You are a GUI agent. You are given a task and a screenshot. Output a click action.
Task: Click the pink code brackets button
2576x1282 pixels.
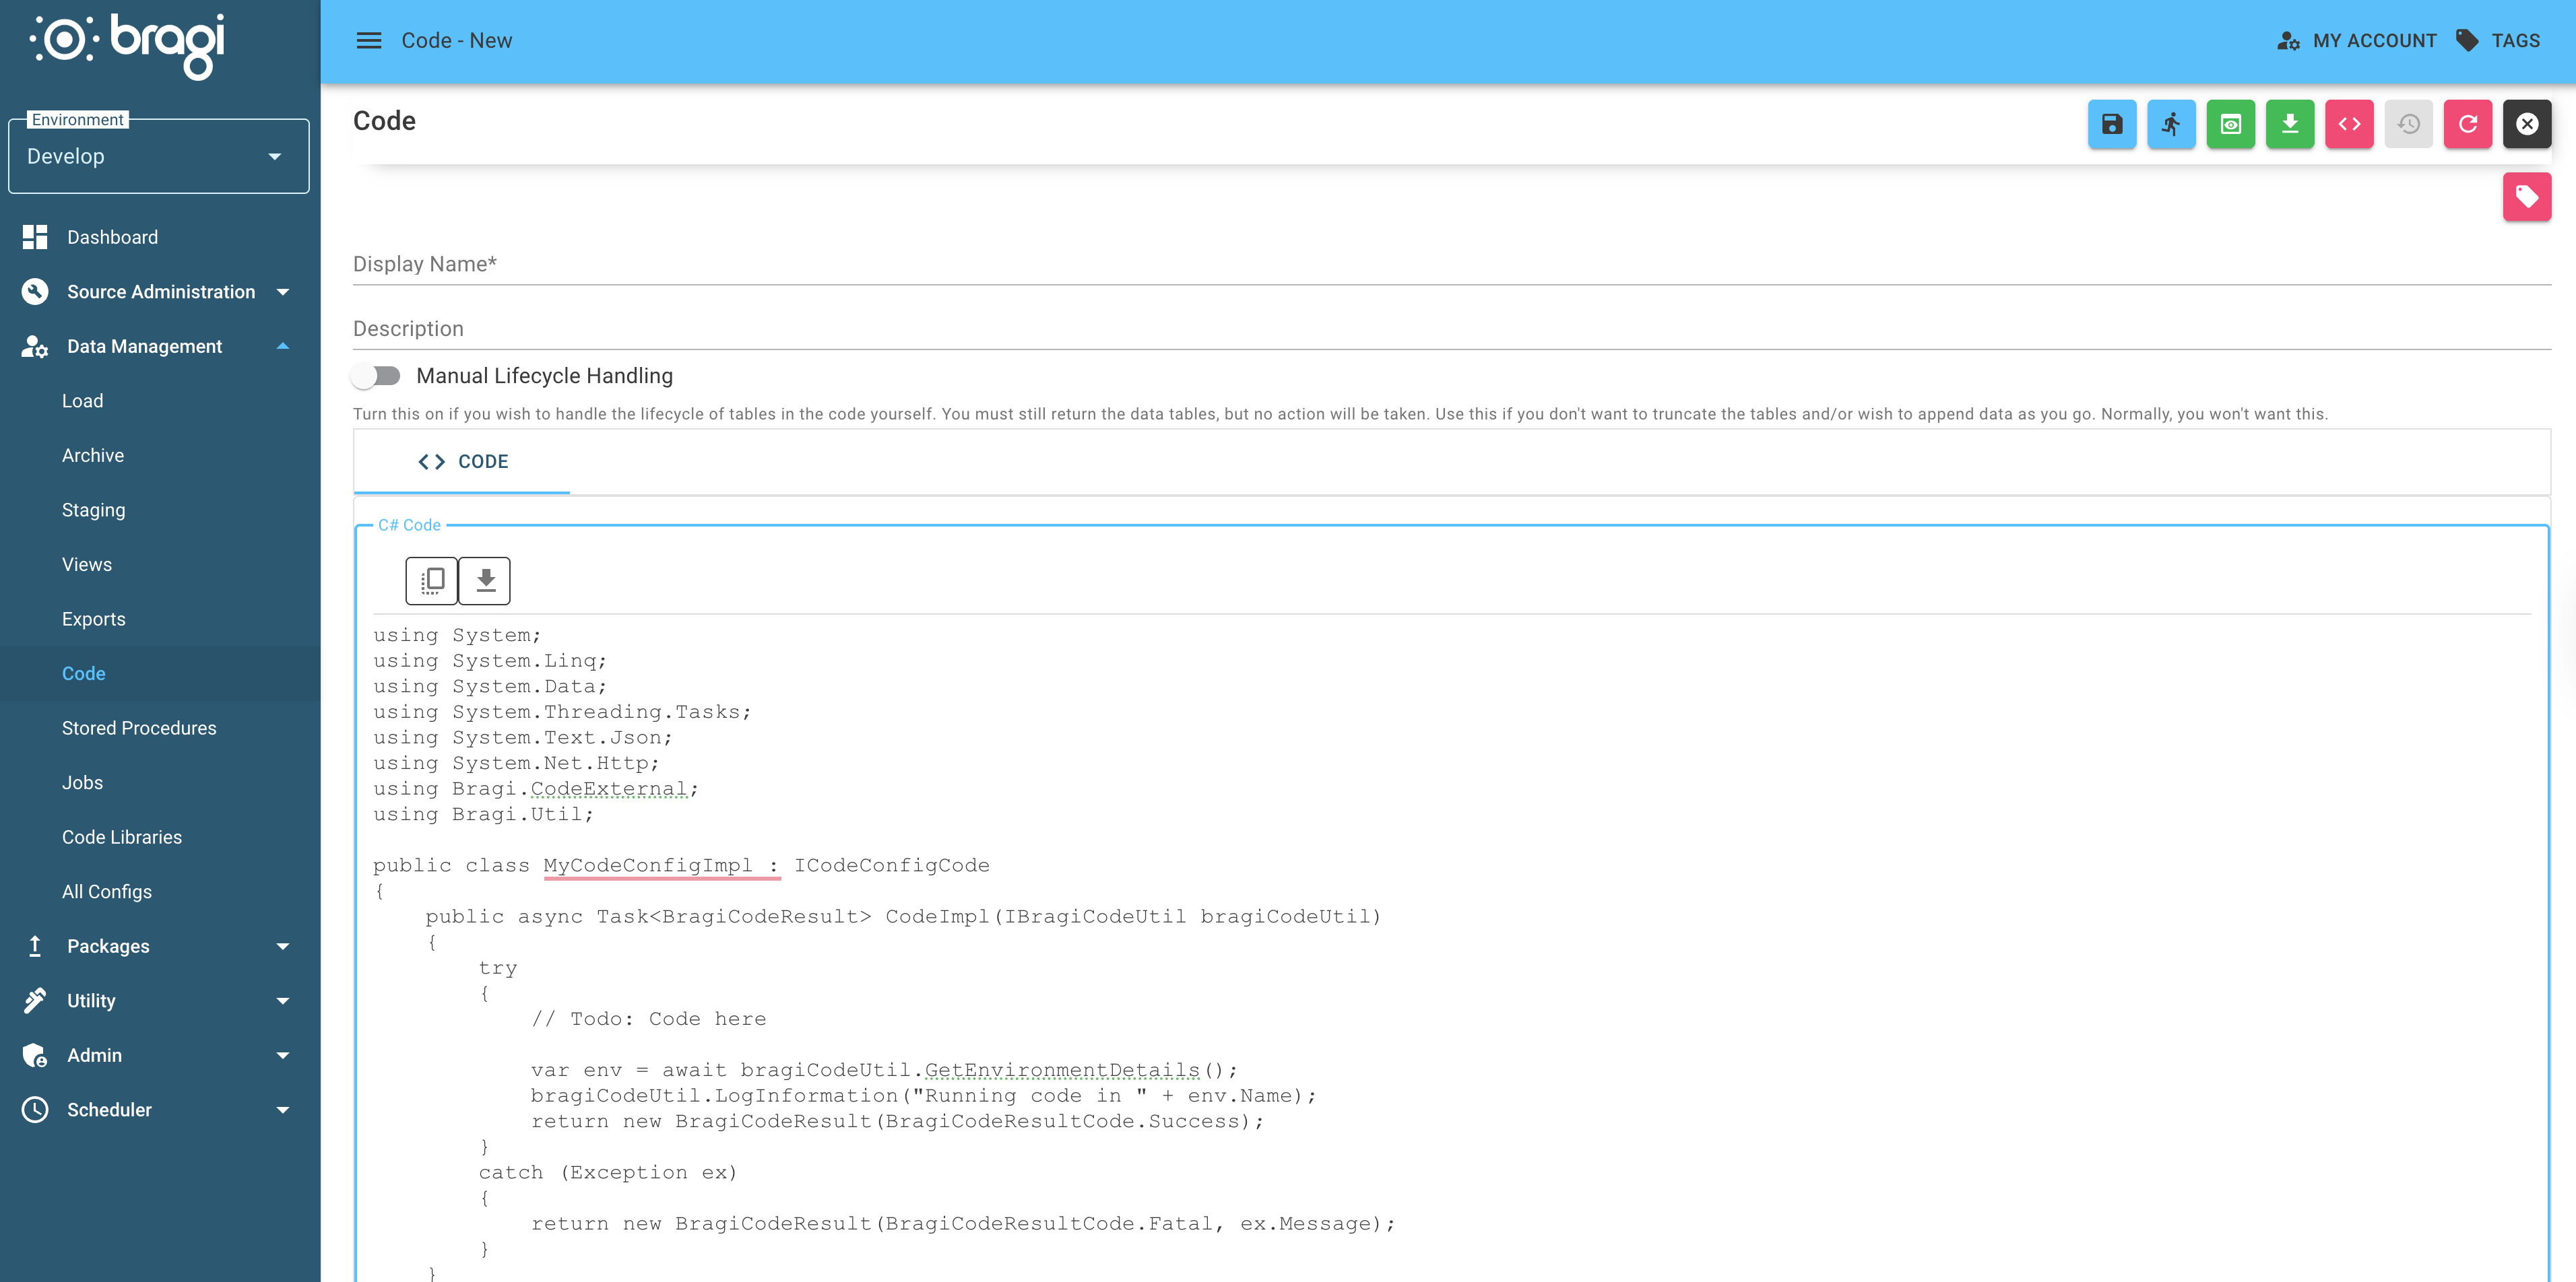point(2349,124)
